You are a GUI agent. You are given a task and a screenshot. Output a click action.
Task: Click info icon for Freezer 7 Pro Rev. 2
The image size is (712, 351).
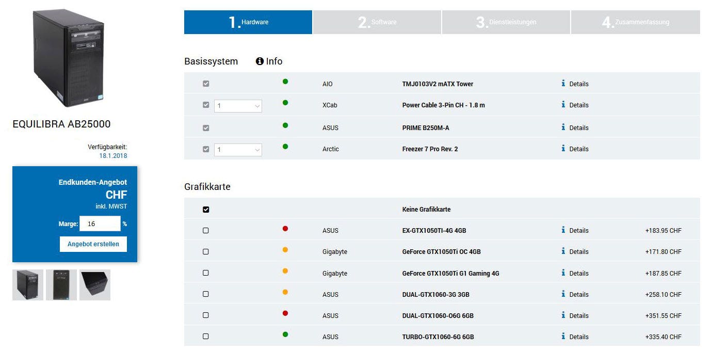pyautogui.click(x=563, y=148)
